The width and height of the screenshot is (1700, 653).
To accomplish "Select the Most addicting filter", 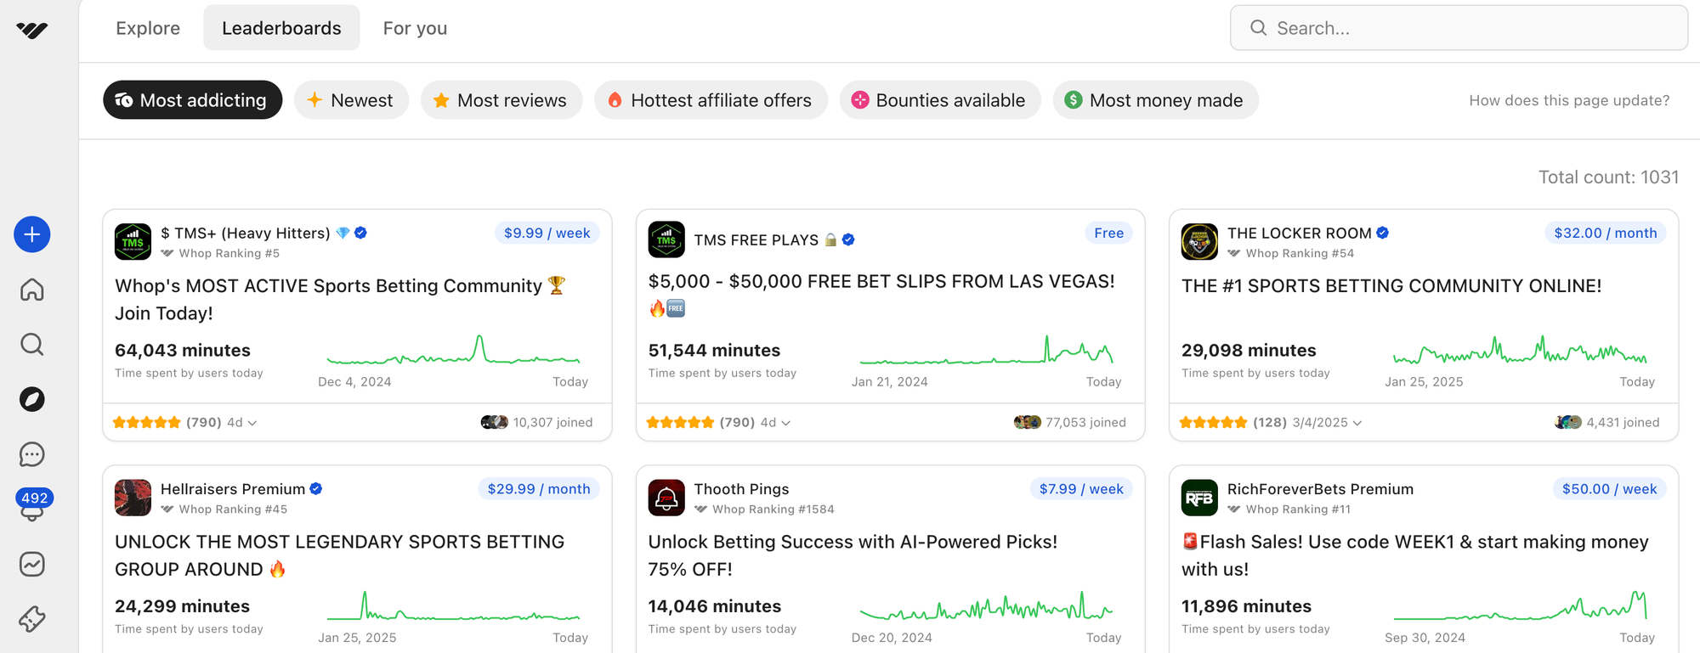I will point(192,100).
